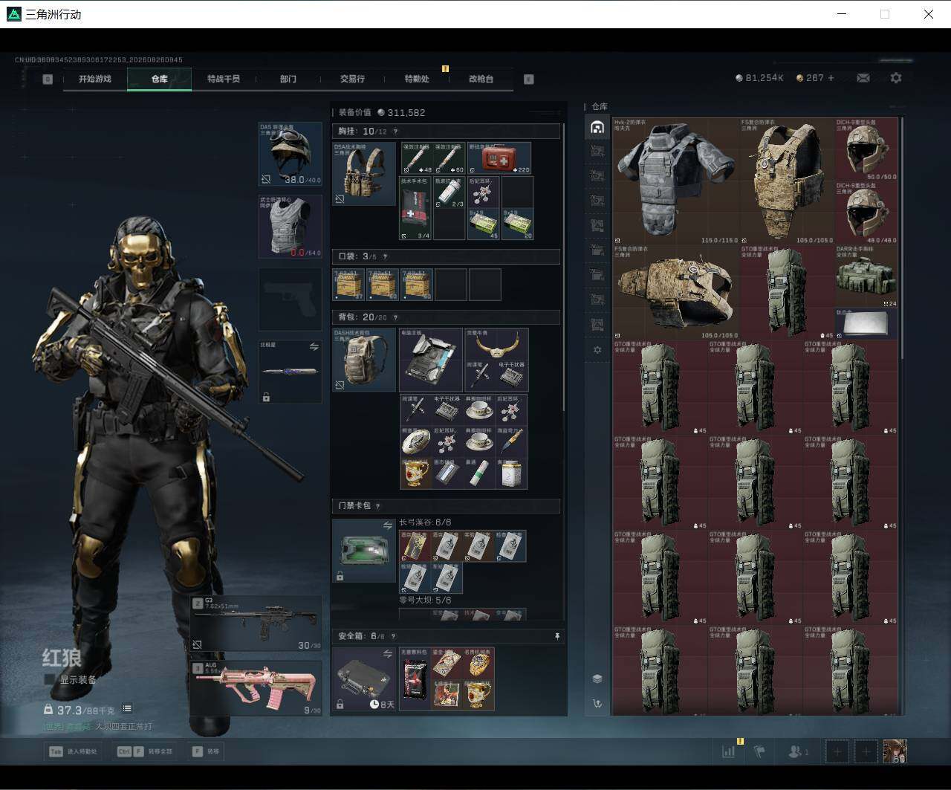Screen dimensions: 951x790
Task: Click the 装备价值 311,582 value
Action: (382, 112)
